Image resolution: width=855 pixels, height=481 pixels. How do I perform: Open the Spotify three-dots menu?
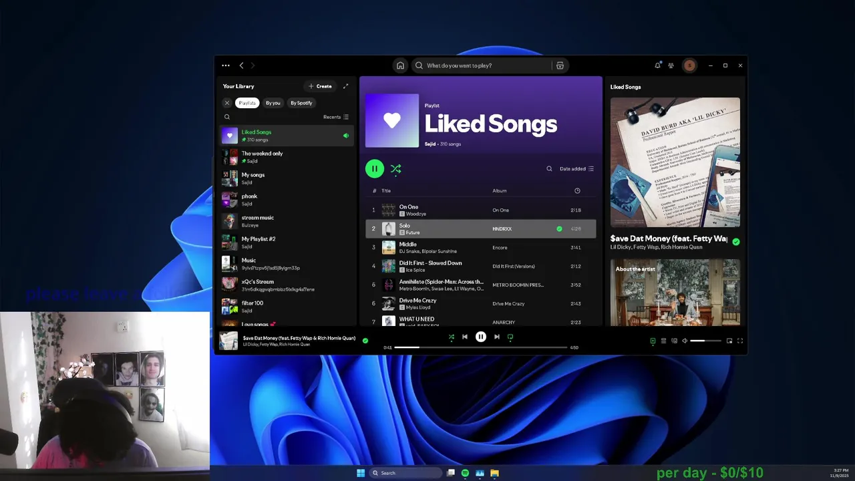coord(226,65)
